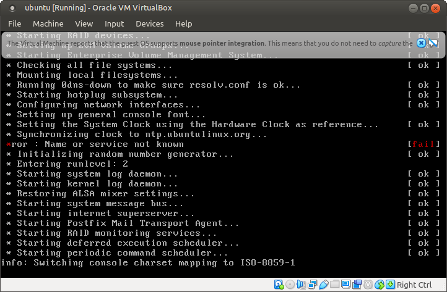Click 'Checking all file systems...' line
This screenshot has width=447, height=292.
(x=89, y=65)
